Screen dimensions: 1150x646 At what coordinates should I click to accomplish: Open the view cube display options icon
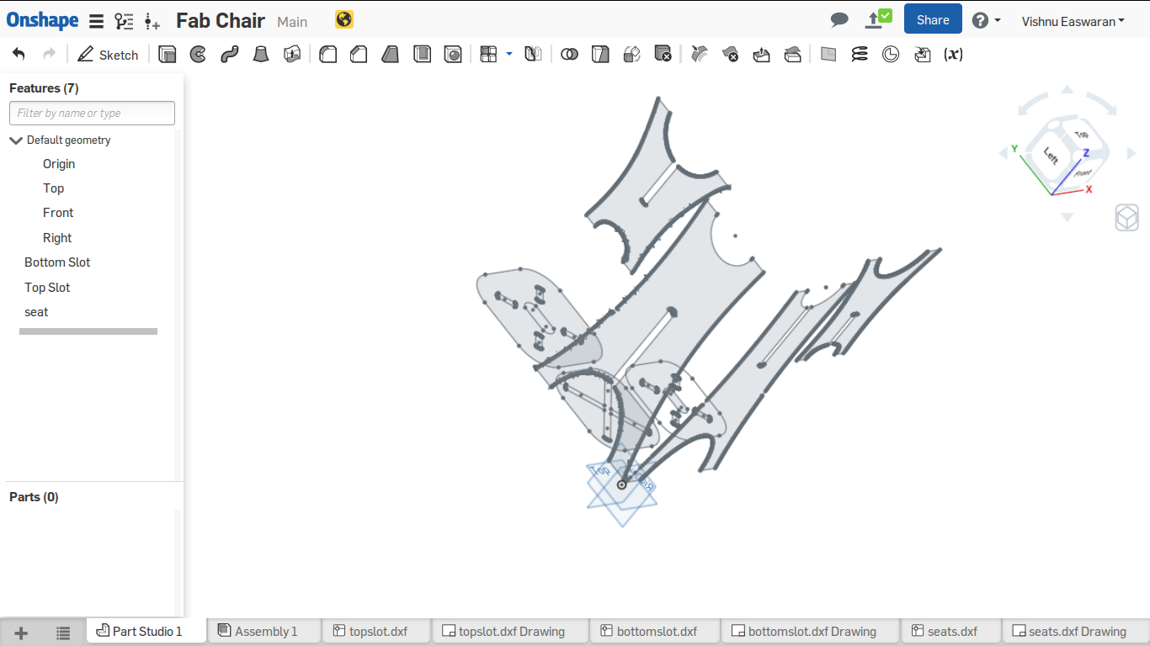[x=1126, y=218]
